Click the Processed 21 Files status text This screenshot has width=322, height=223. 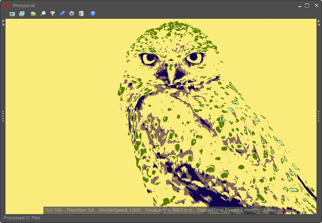click(x=22, y=218)
